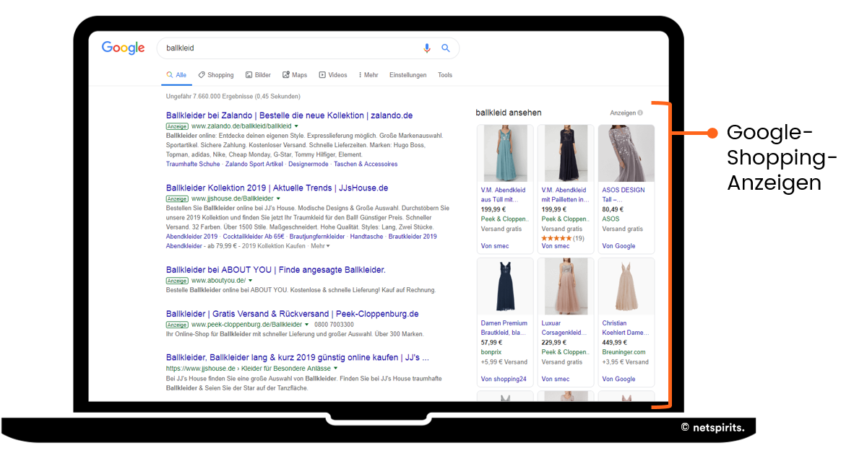Screen dimensions: 854x456
Task: Click the Shopping price-tag icon
Action: [x=200, y=75]
